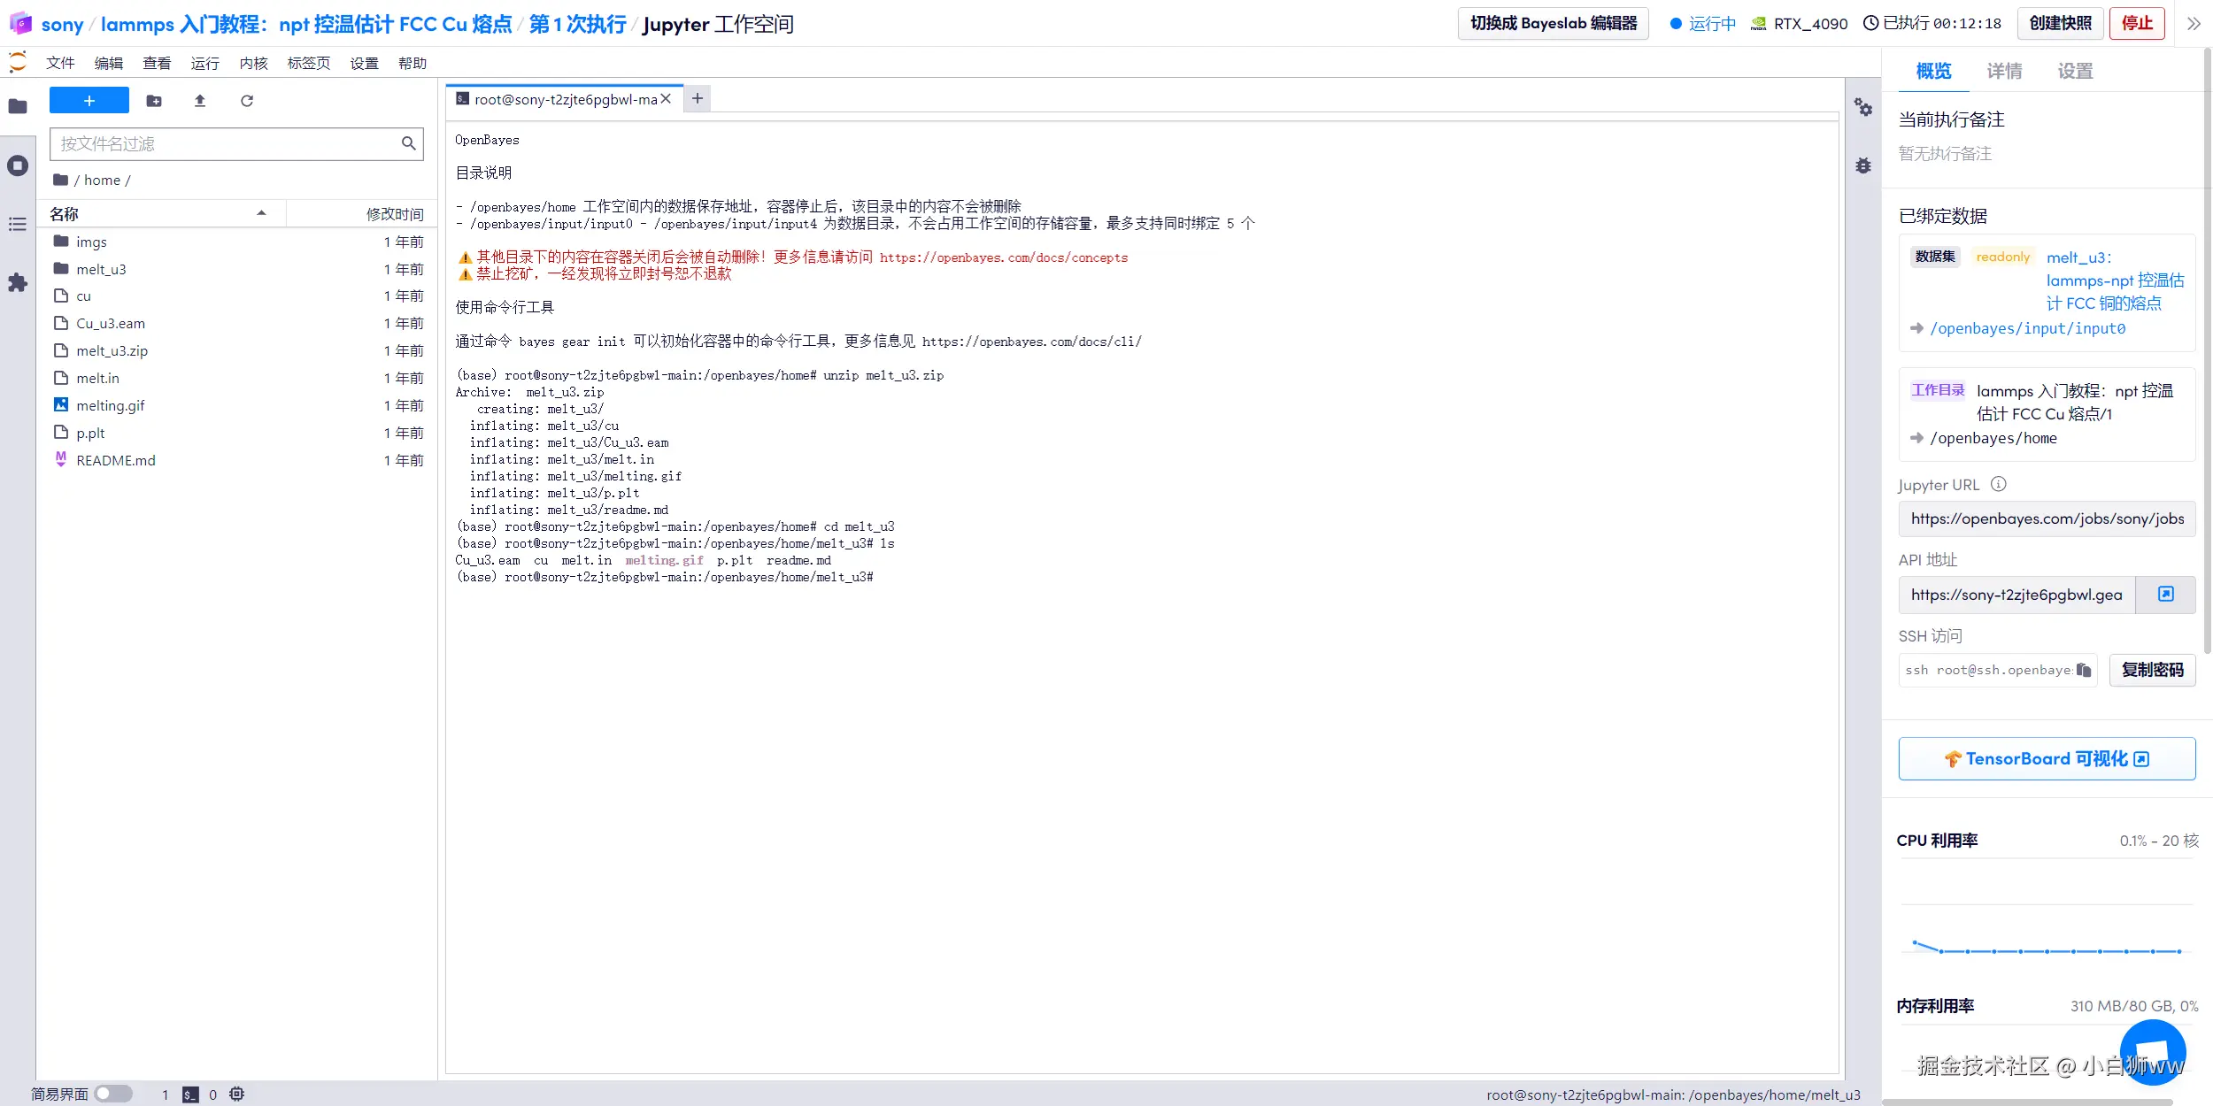Viewport: 2213px width, 1106px height.
Task: Open the running terminals and kernels sidebar
Action: [x=18, y=165]
